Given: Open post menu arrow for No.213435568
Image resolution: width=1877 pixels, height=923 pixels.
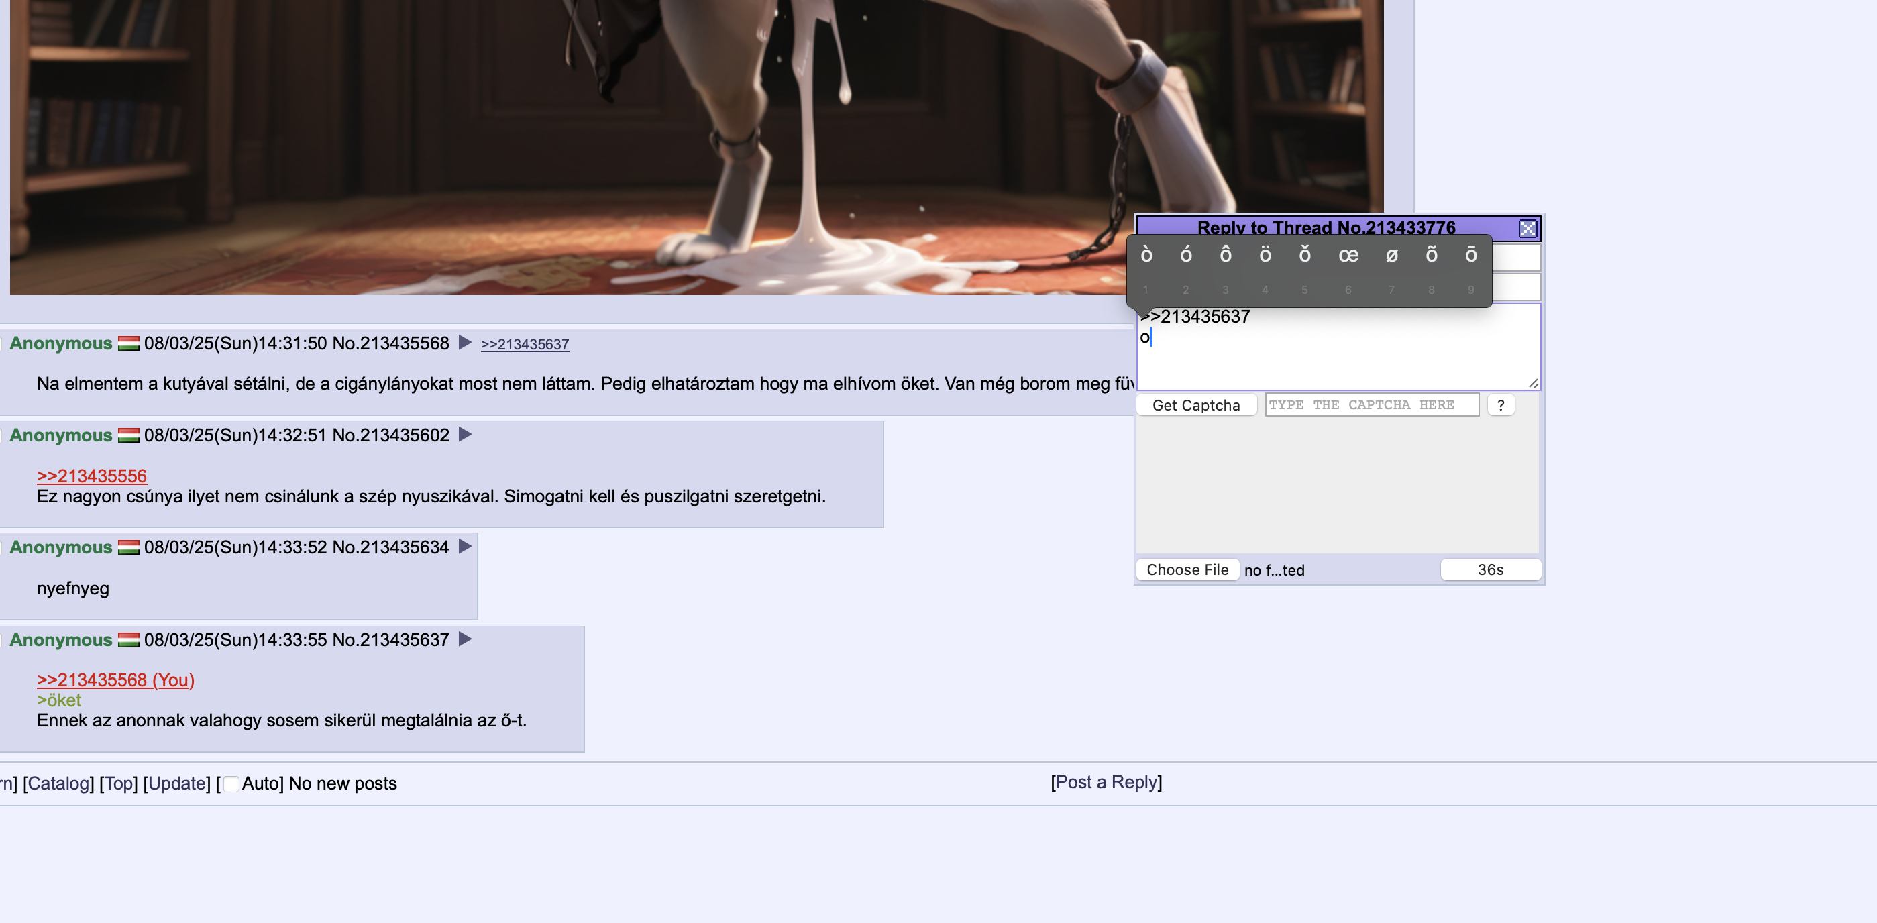Looking at the screenshot, I should coord(465,342).
